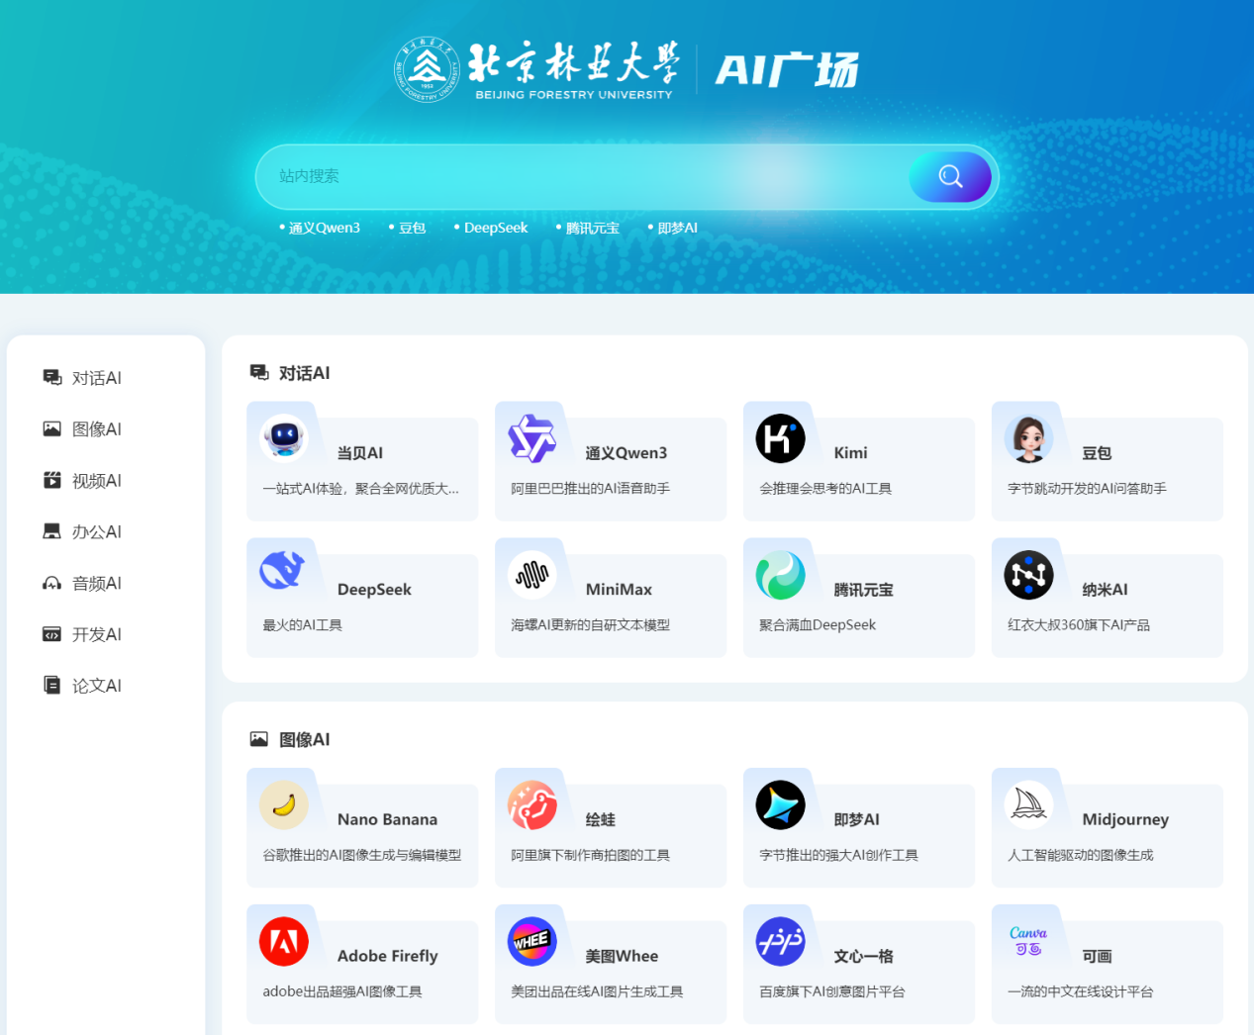Click the MiniMax card title
Viewport: 1254px width, 1035px height.
click(x=620, y=590)
